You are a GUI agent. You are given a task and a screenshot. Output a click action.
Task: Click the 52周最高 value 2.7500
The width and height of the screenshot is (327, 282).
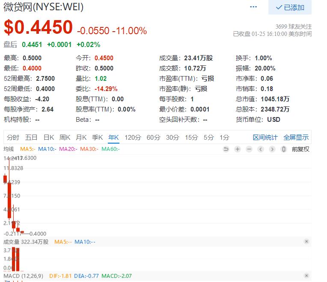tap(45, 79)
